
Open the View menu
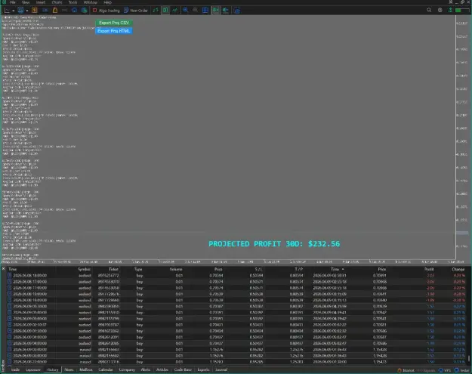point(26,2)
